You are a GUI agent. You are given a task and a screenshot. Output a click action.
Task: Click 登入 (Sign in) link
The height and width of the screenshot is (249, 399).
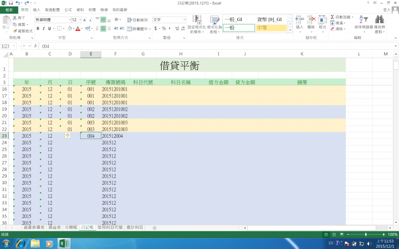(387, 10)
